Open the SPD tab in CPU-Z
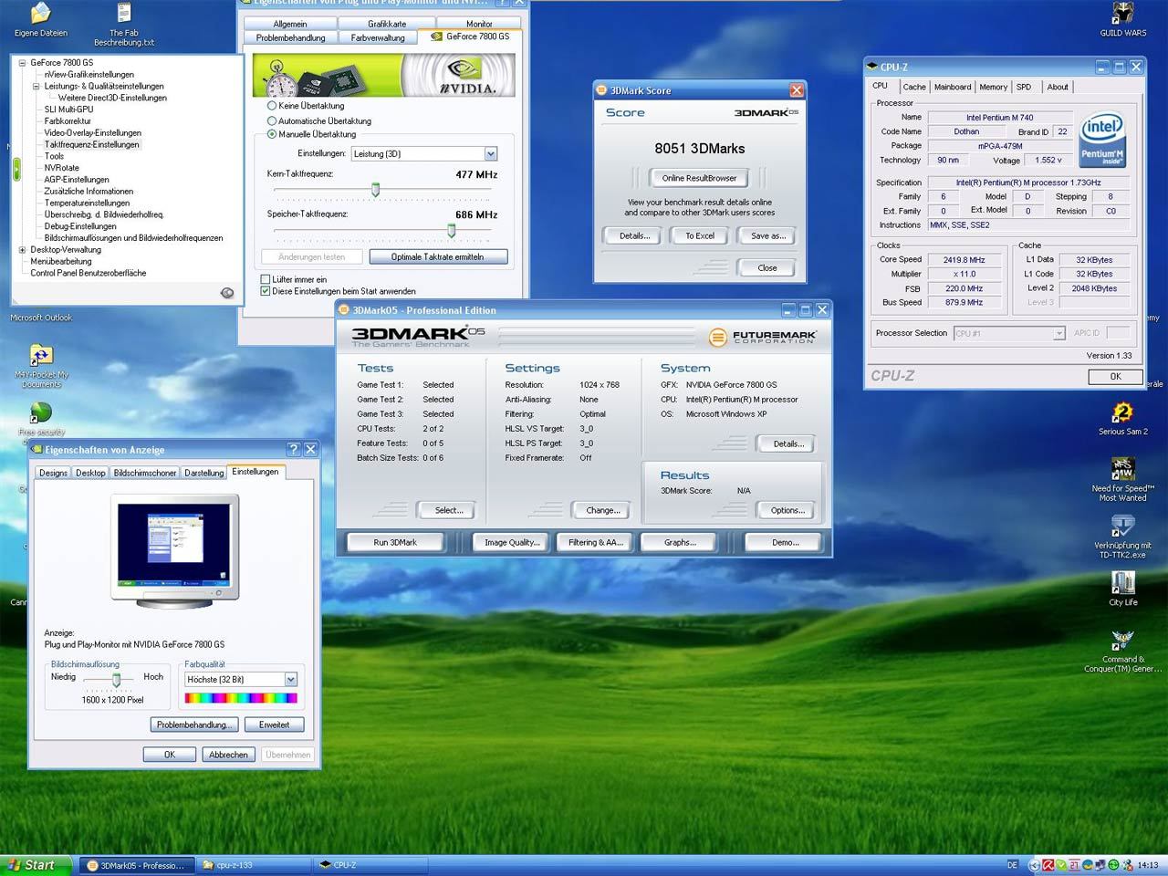1168x876 pixels. (x=1024, y=87)
